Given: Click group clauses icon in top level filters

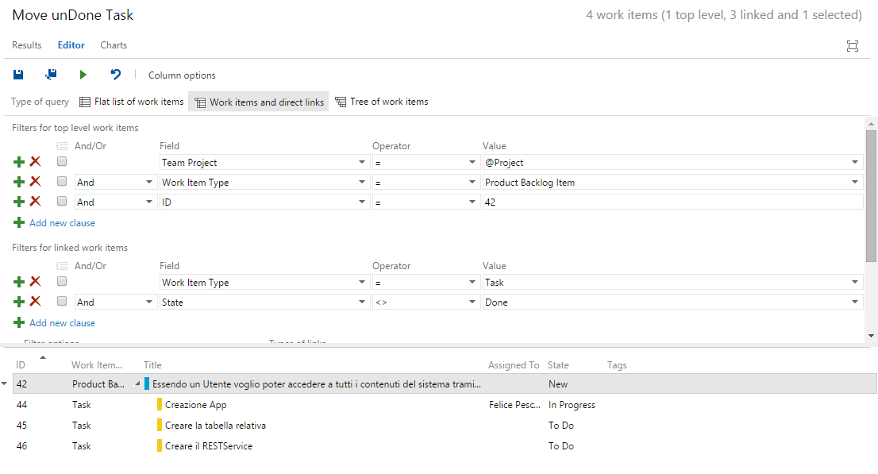Looking at the screenshot, I should tap(62, 145).
